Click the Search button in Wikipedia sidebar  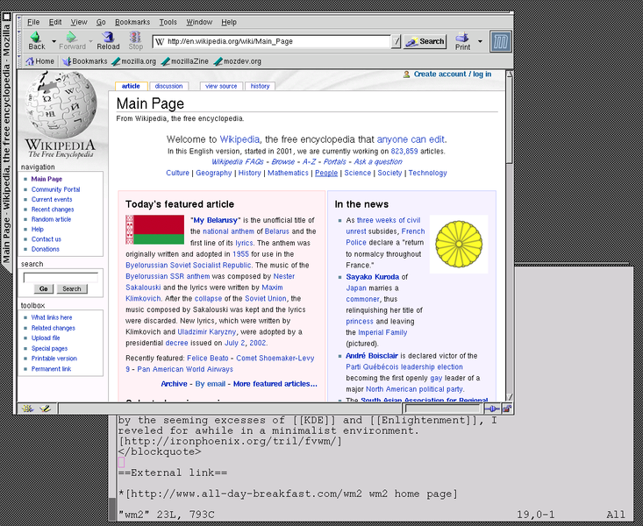[x=72, y=288]
